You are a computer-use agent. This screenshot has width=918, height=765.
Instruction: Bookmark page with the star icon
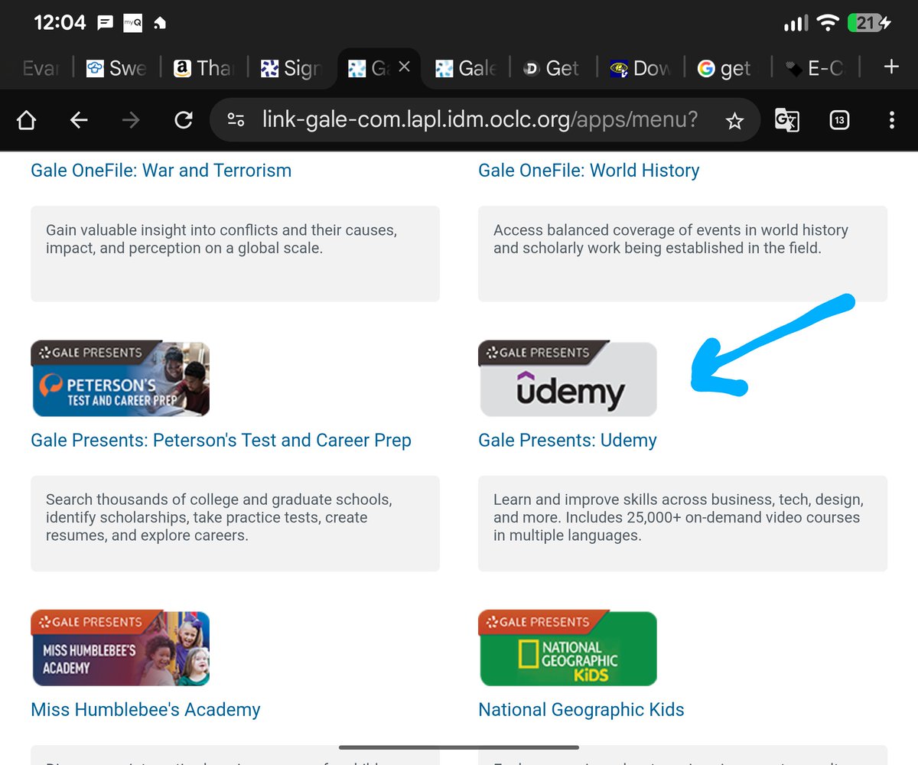pyautogui.click(x=734, y=121)
